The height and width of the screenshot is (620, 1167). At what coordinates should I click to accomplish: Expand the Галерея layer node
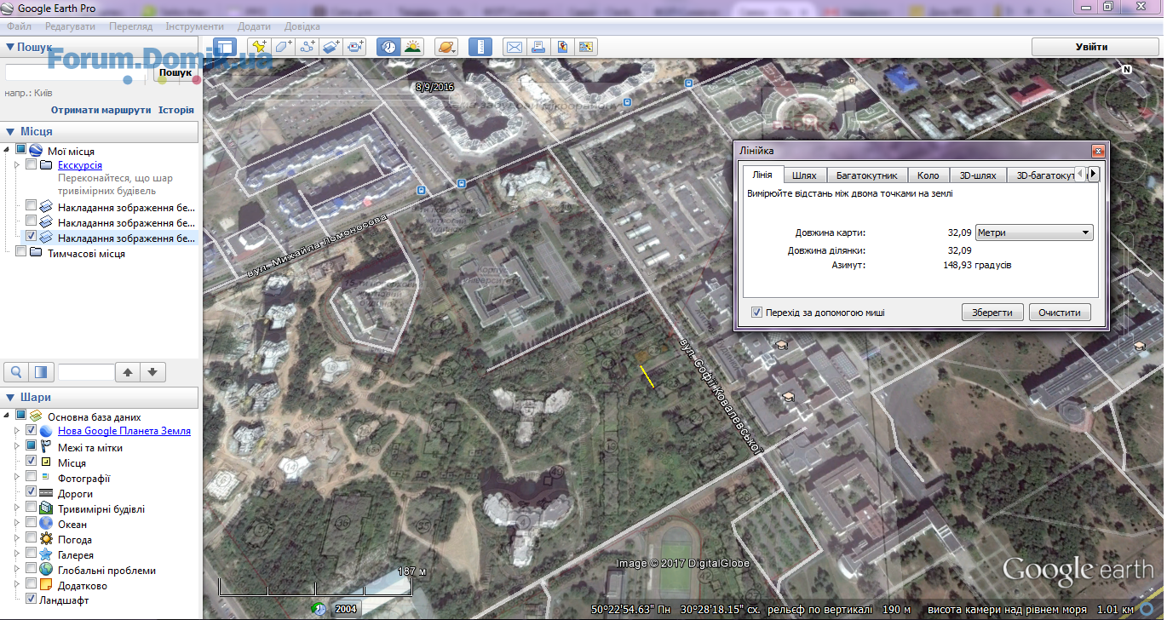click(17, 554)
